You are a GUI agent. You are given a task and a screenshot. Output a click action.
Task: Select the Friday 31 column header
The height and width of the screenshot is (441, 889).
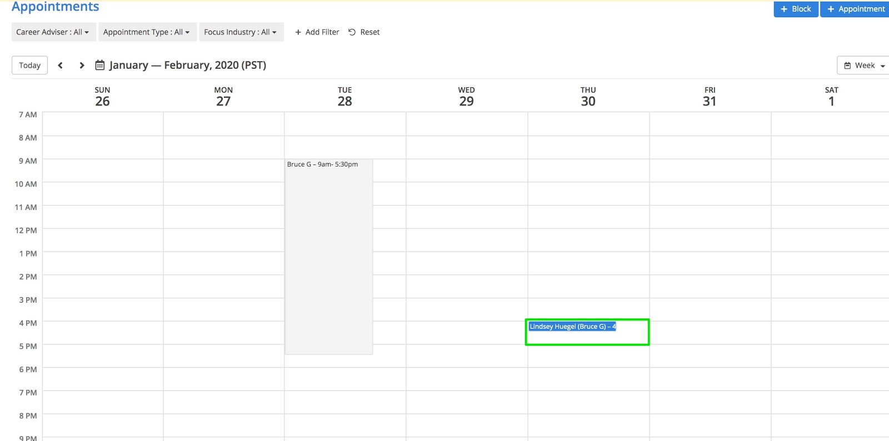[x=710, y=97]
